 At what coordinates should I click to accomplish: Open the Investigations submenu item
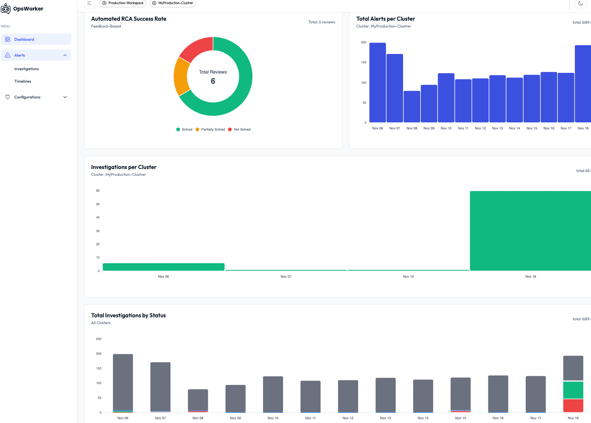click(26, 69)
